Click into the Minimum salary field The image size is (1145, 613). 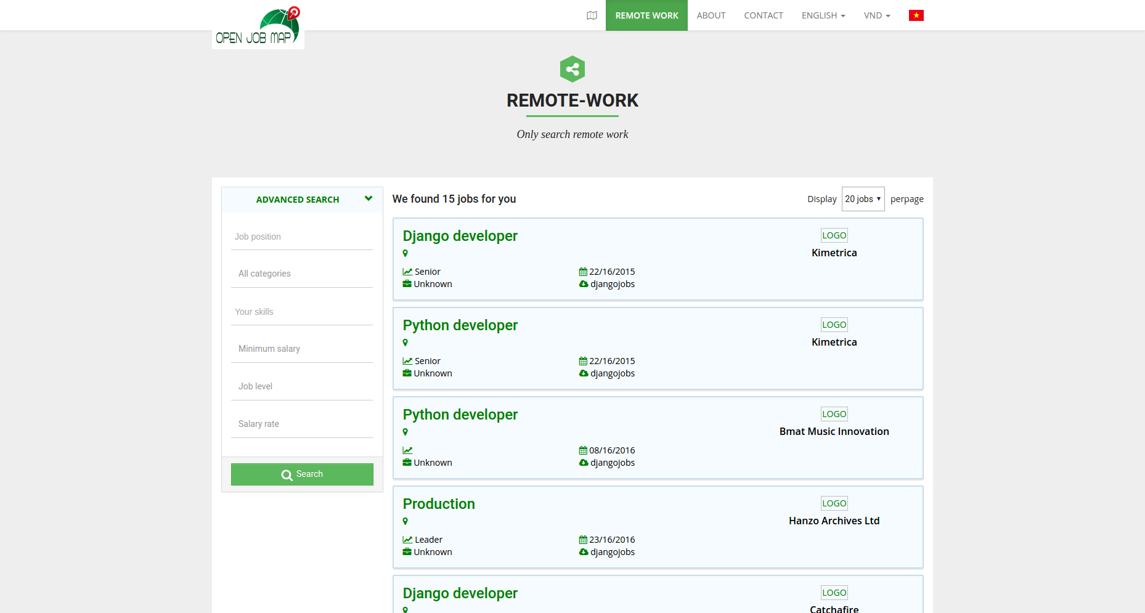(x=302, y=349)
